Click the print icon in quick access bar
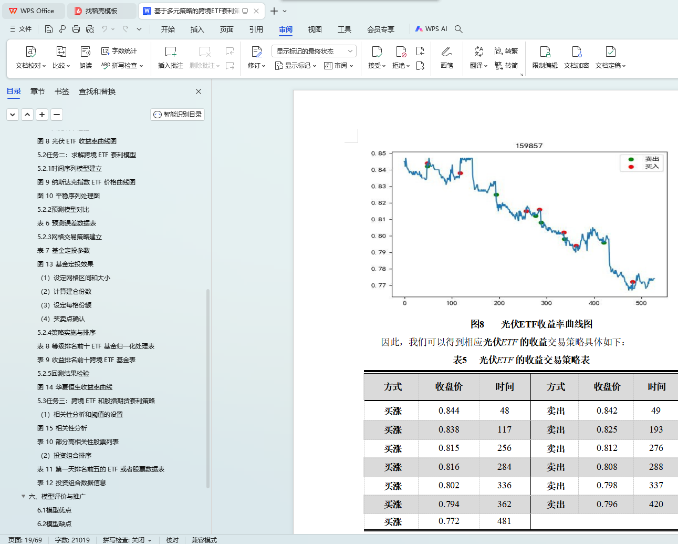Image resolution: width=678 pixels, height=544 pixels. click(x=76, y=29)
